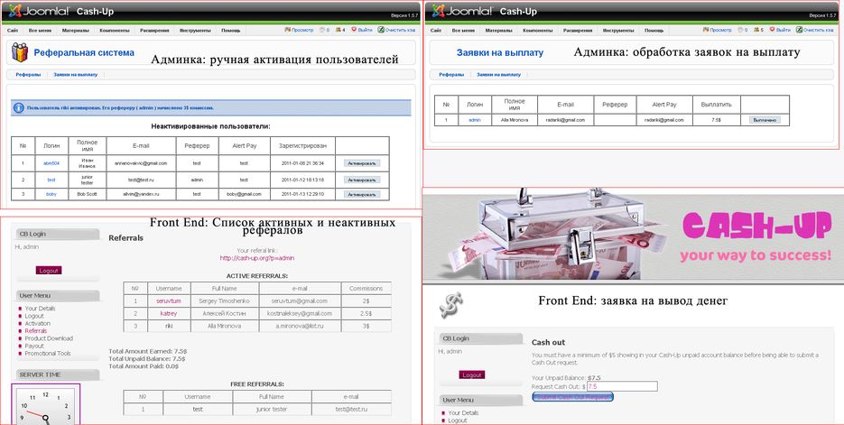This screenshot has height=425, width=844.
Task: Open the abm504 login link
Action: point(51,163)
